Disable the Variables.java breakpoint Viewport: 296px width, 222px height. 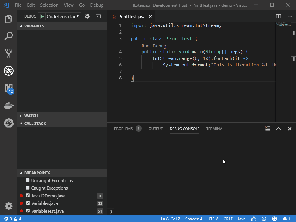coord(28,203)
